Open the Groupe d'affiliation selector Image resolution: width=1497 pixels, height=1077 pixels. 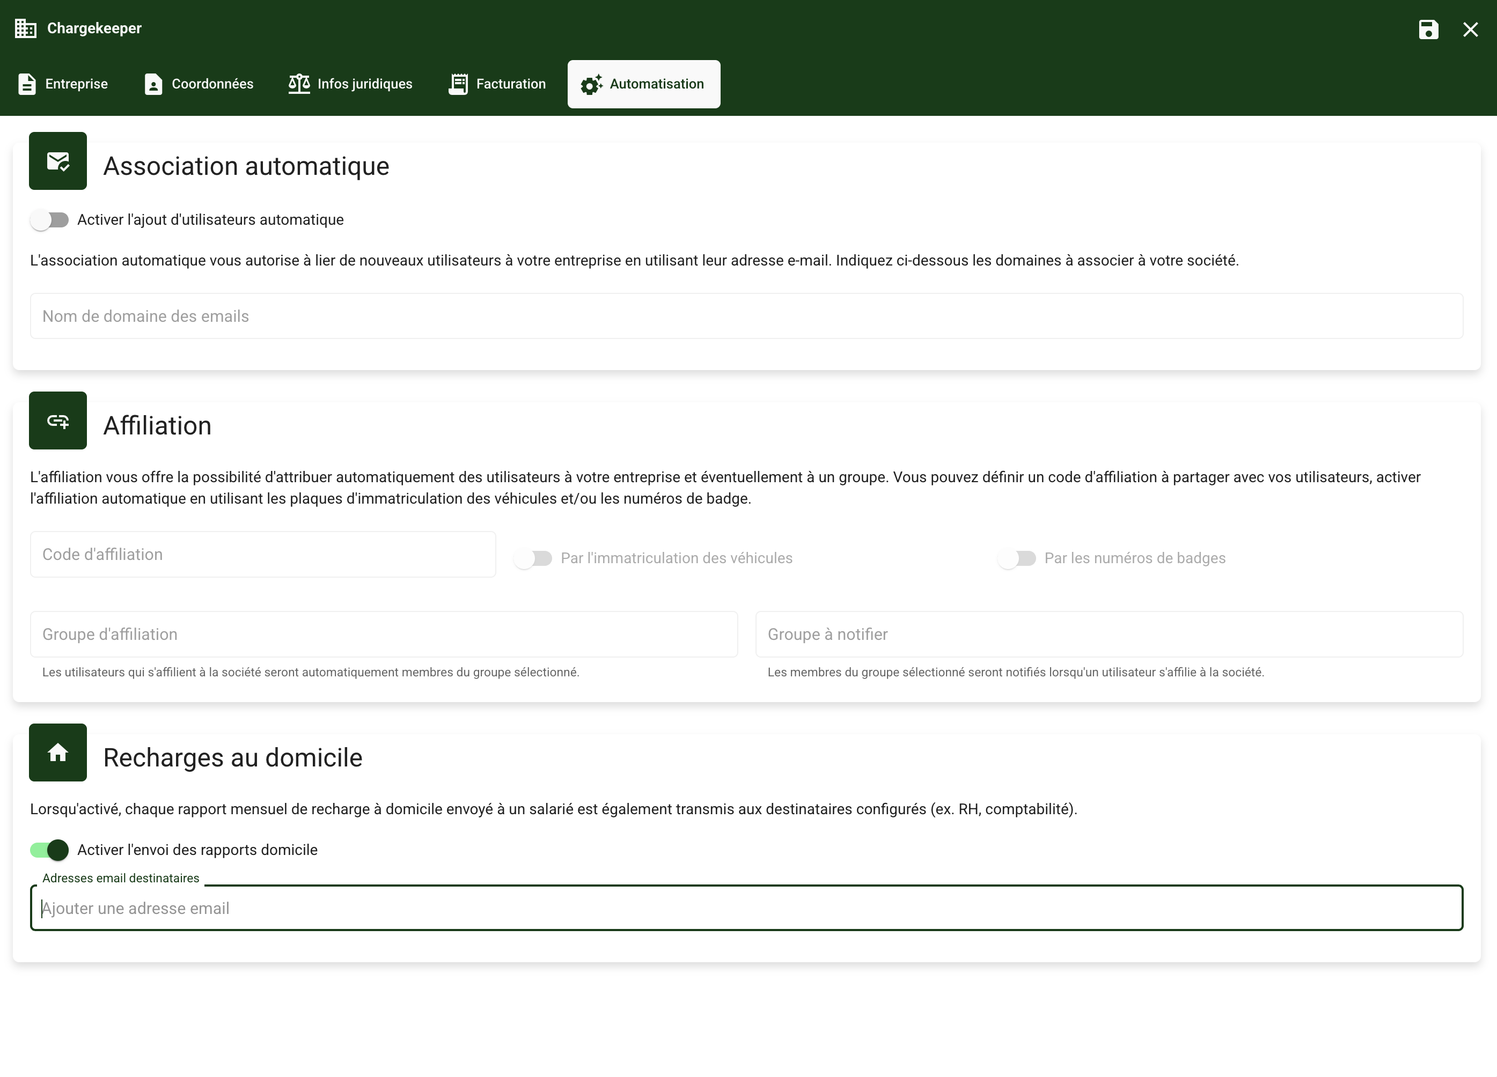coord(384,634)
